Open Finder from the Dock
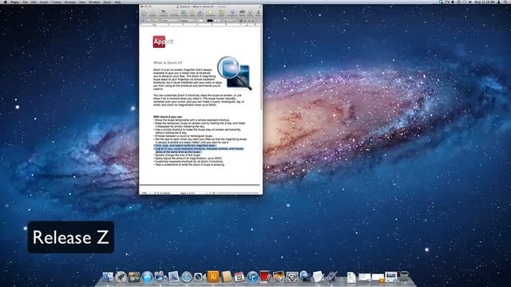511x287 pixels. [108, 277]
